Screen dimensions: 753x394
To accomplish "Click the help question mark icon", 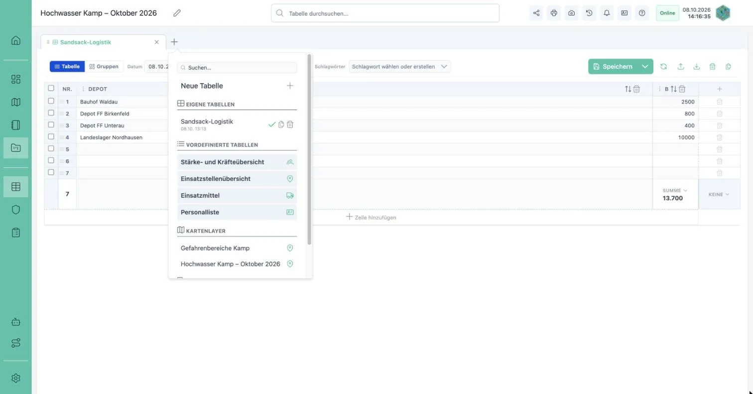I will pyautogui.click(x=642, y=13).
